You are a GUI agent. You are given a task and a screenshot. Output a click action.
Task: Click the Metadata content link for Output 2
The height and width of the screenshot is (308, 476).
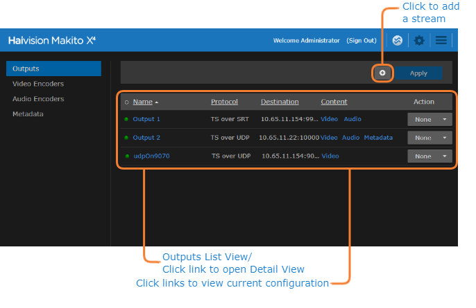[x=378, y=138]
